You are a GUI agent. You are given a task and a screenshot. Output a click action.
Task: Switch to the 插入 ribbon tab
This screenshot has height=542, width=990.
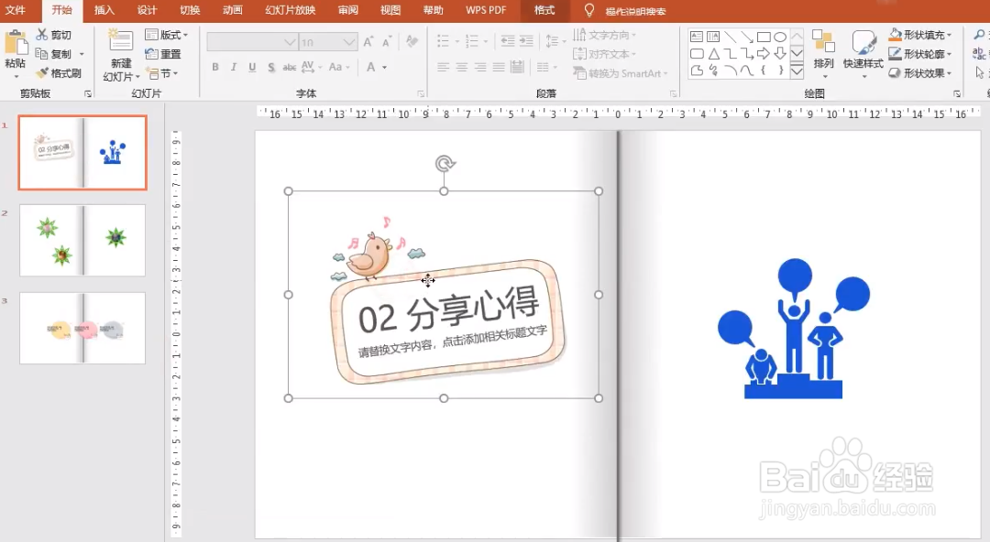coord(104,10)
